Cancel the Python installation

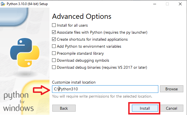172,108
